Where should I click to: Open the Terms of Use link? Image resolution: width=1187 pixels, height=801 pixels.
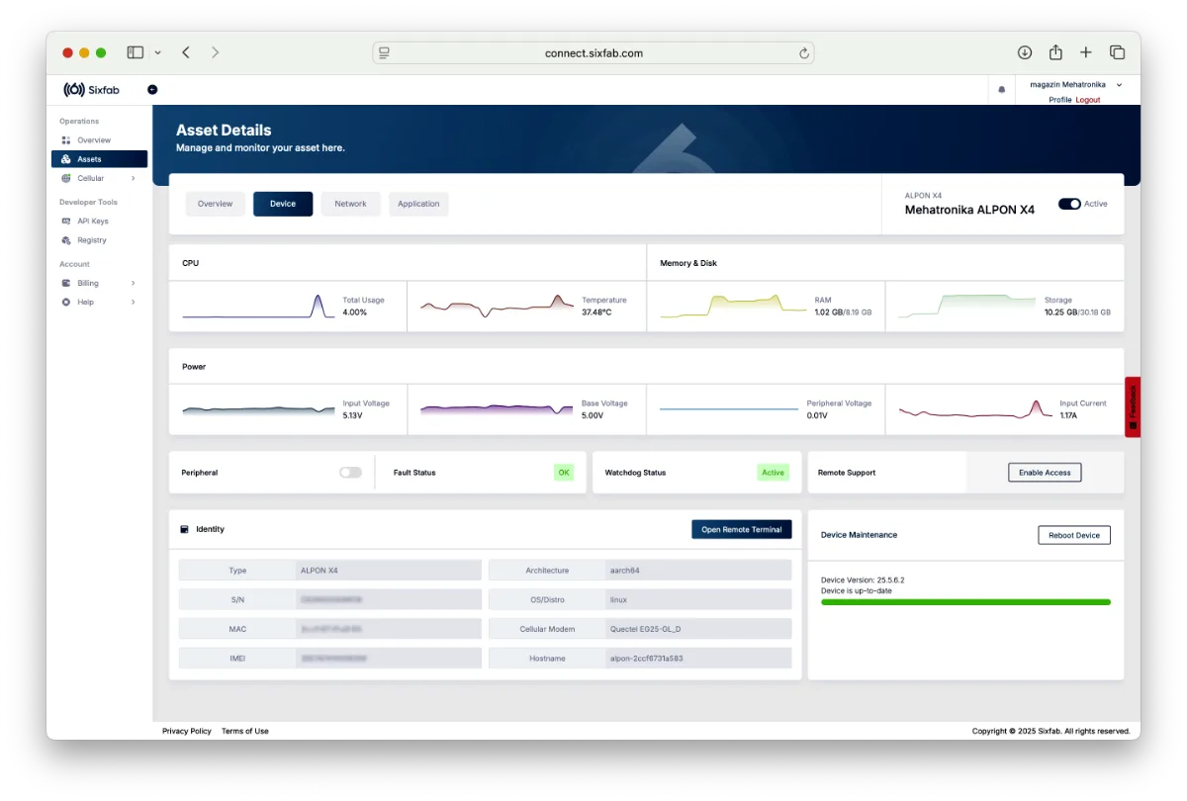pos(245,731)
